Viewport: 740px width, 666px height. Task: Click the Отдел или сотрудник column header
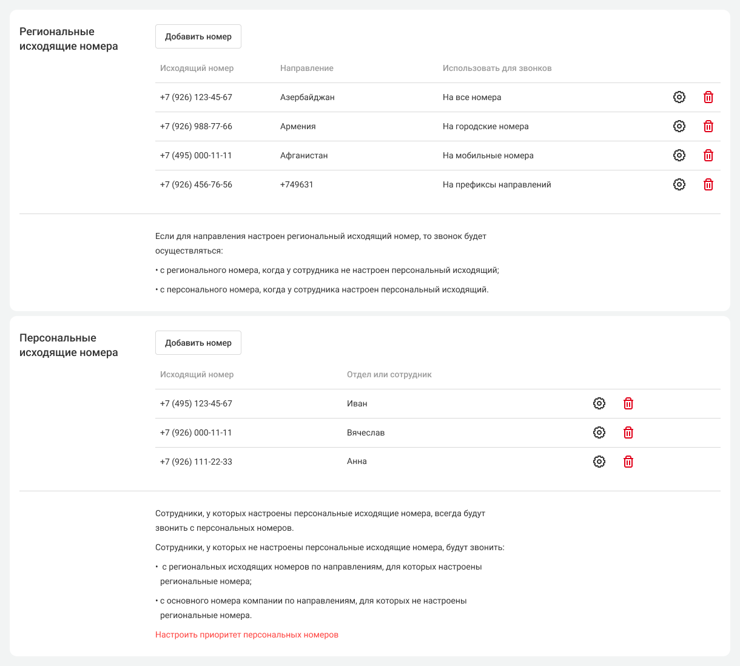coord(389,374)
